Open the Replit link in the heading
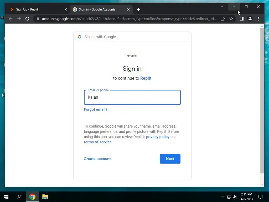The height and width of the screenshot is (202, 269). point(146,78)
